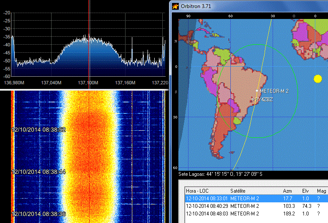Click the 137,100M frequency label
328x223 pixels.
tap(88, 83)
